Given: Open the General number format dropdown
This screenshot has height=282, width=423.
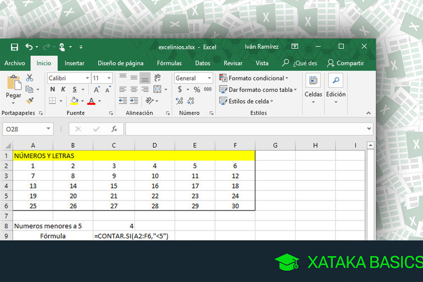Looking at the screenshot, I should 209,78.
